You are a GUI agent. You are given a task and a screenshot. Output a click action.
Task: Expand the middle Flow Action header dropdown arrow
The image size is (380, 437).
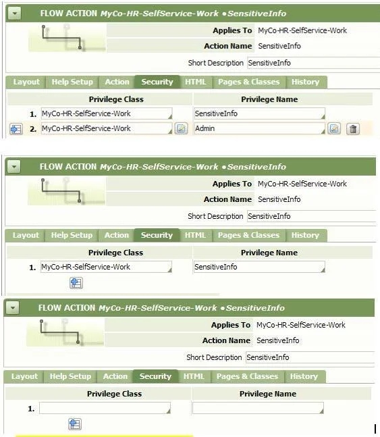click(14, 167)
